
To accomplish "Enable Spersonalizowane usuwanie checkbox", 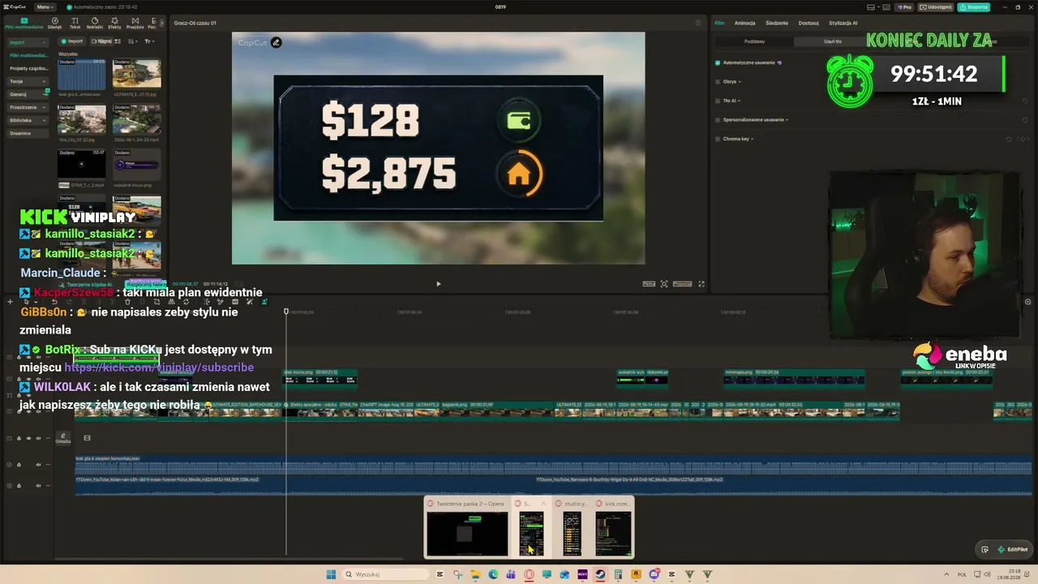I will (x=718, y=120).
